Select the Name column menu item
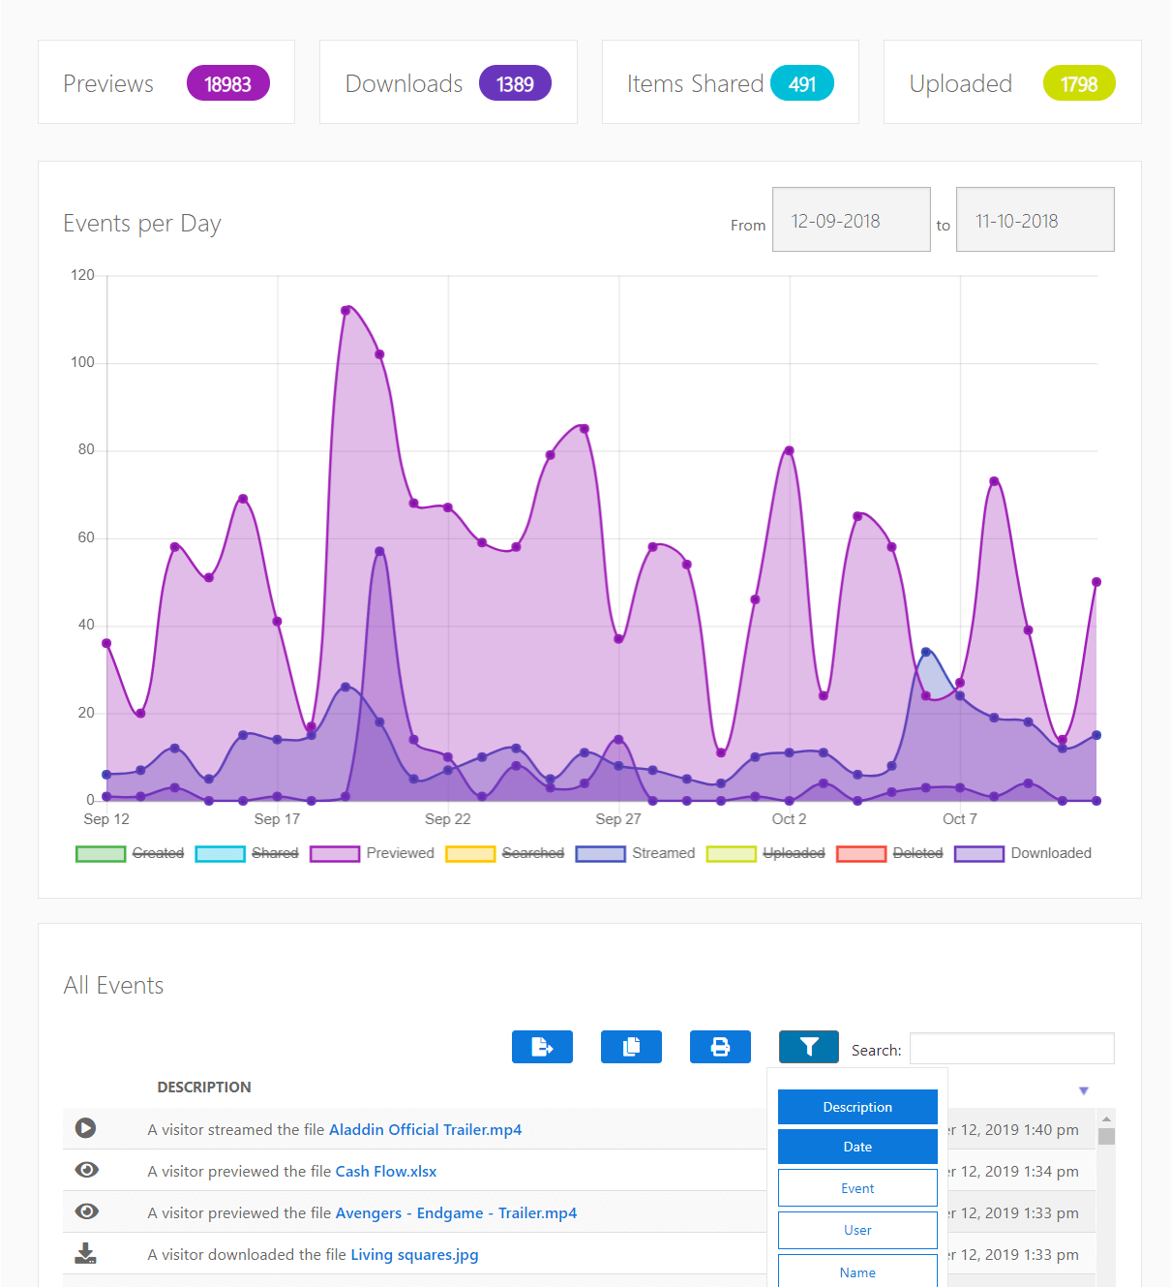This screenshot has width=1171, height=1287. click(x=857, y=1272)
